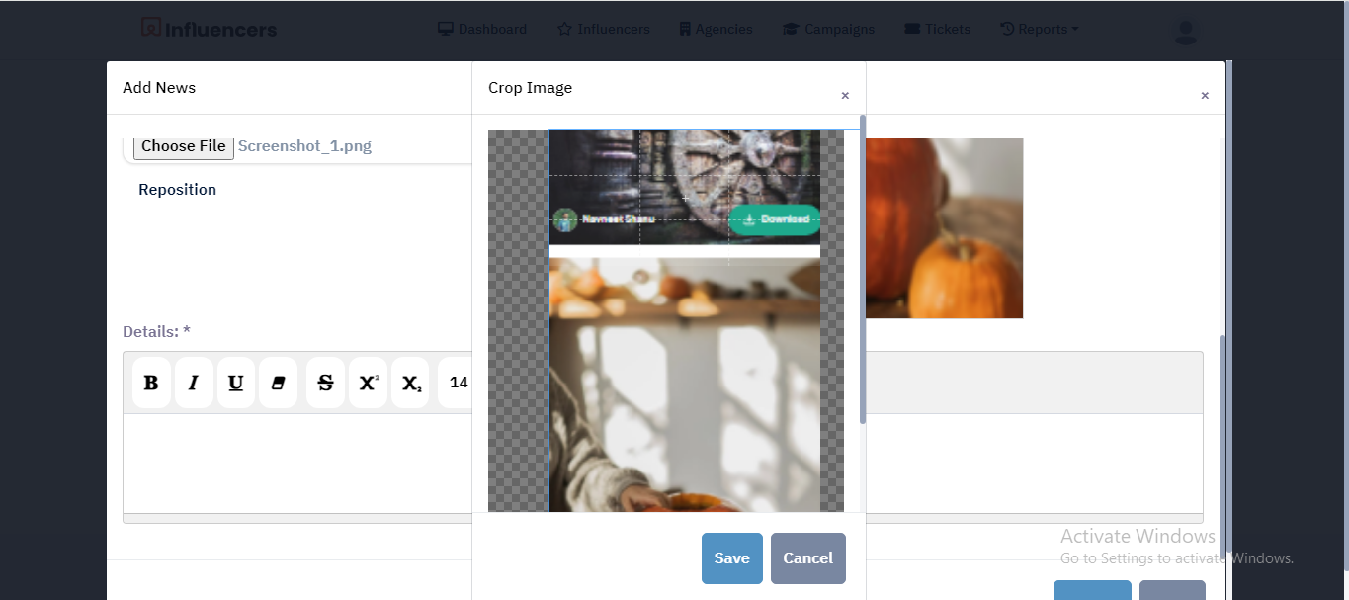
Task: Close the Crop Image dialog
Action: pyautogui.click(x=845, y=96)
